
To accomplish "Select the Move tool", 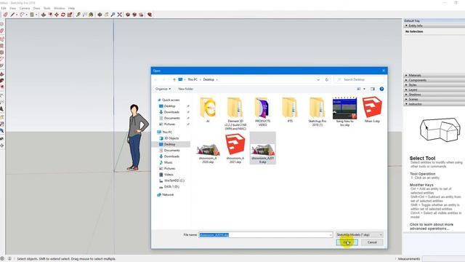I will [57, 15].
